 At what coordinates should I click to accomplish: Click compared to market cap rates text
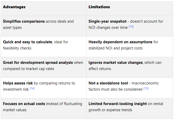click(29, 69)
